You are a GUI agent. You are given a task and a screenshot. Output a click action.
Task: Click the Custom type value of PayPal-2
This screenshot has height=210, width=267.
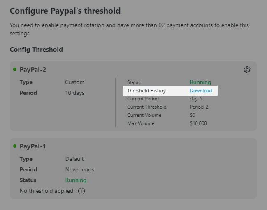pos(75,82)
